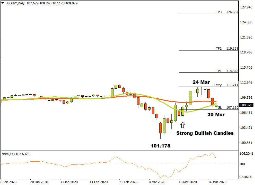Click the 124.886 price scale value
Viewport: 255px width, 185px height.
[246, 22]
